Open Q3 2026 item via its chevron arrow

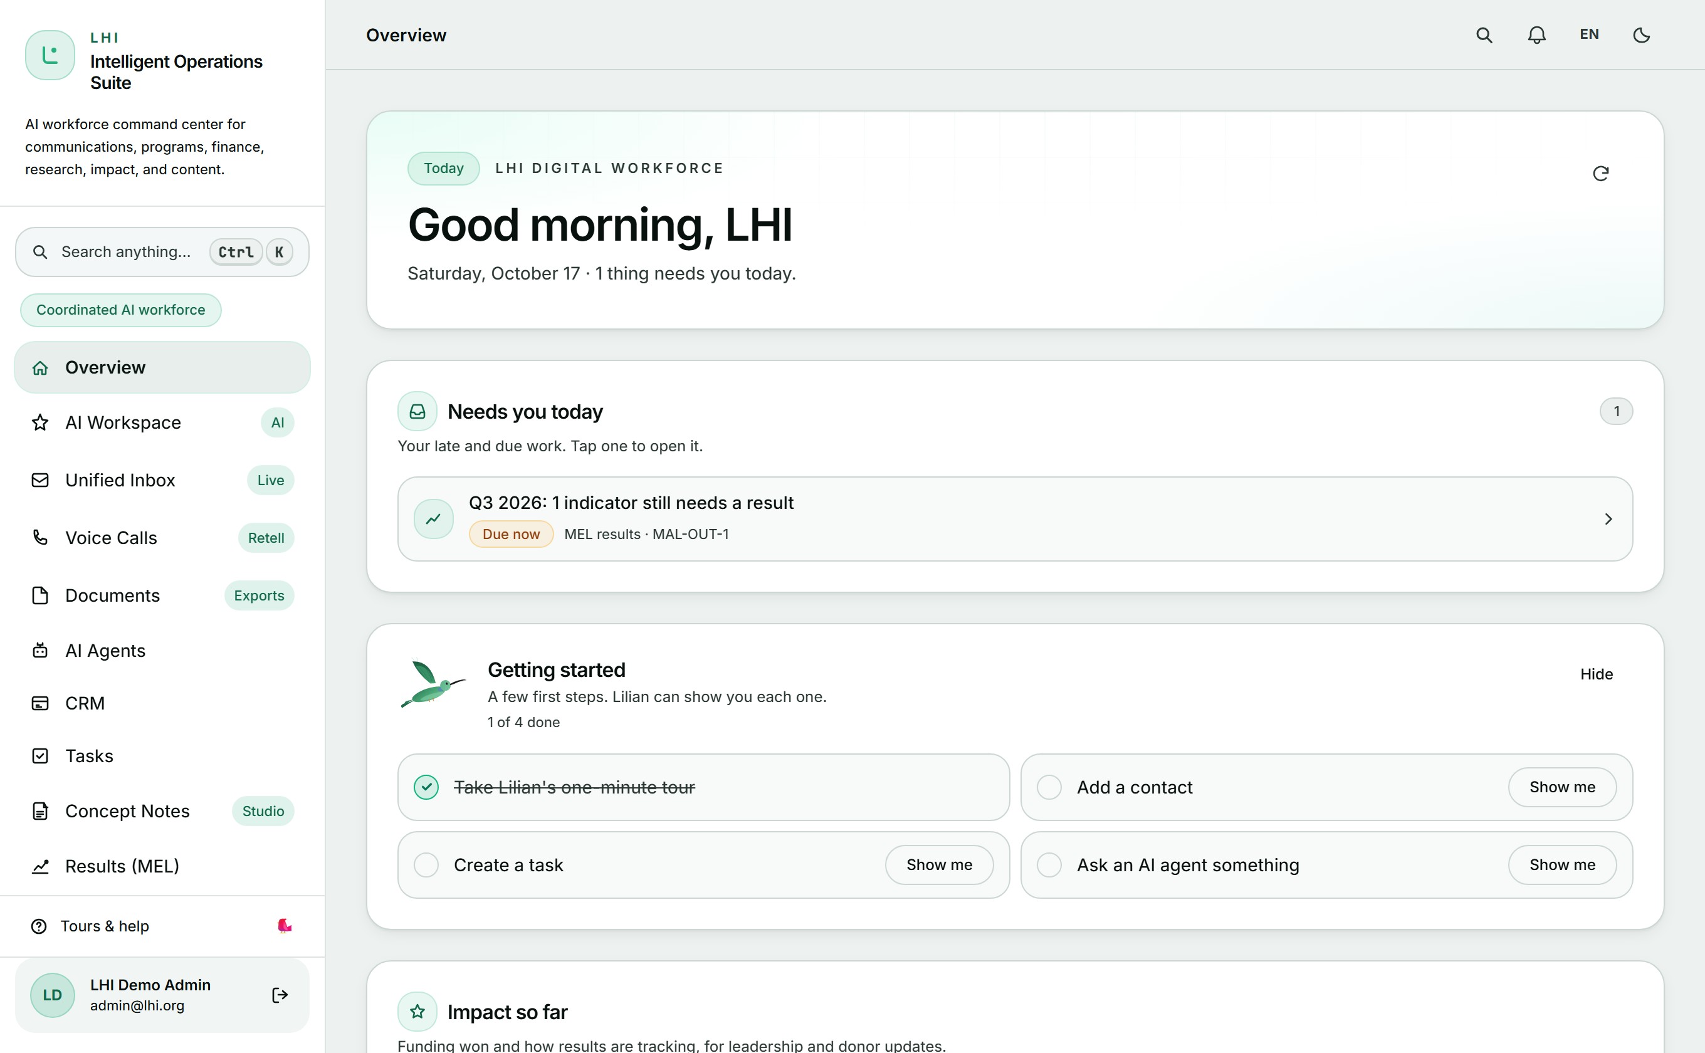[1608, 519]
